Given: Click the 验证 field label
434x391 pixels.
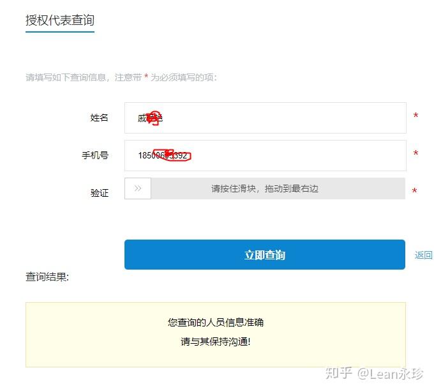Looking at the screenshot, I should 100,193.
